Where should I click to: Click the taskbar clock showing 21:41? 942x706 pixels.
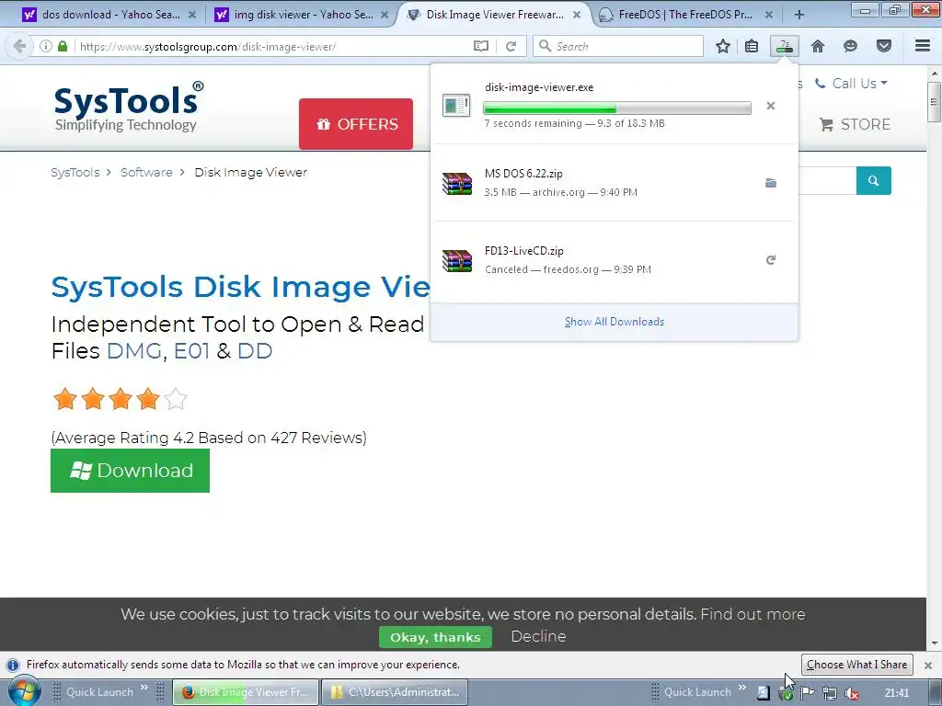[x=896, y=693]
